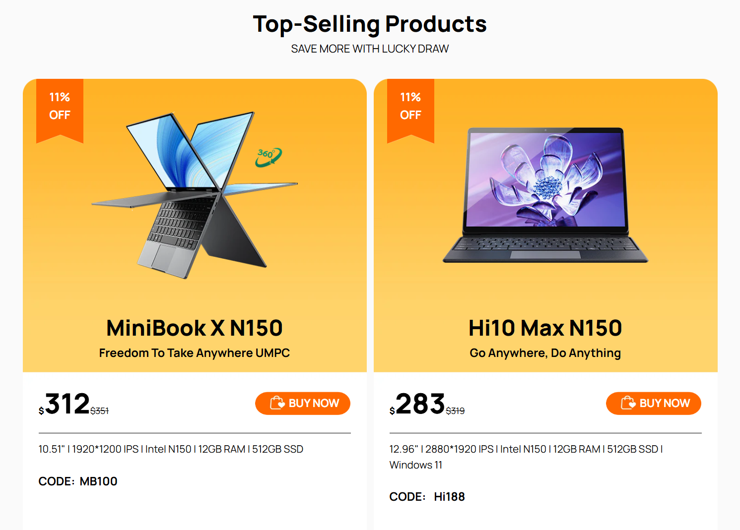The image size is (740, 530).
Task: Click the "Go Anywhere, Do Anything" tagline
Action: pos(545,353)
